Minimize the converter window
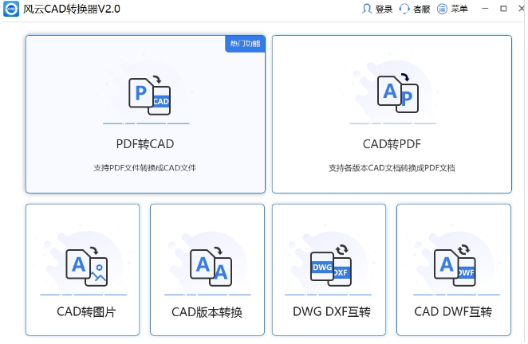 click(x=485, y=9)
